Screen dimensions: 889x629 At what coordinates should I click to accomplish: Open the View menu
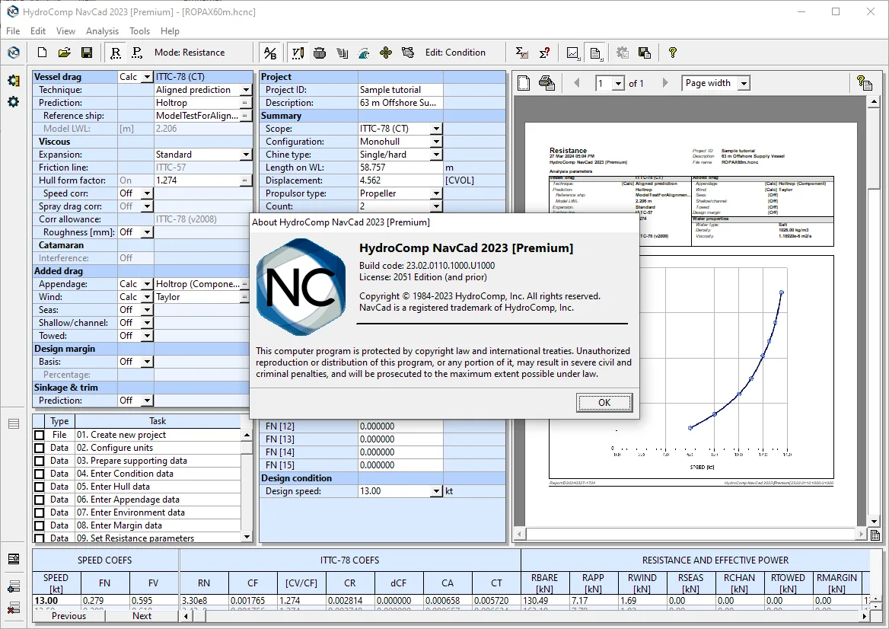point(65,31)
